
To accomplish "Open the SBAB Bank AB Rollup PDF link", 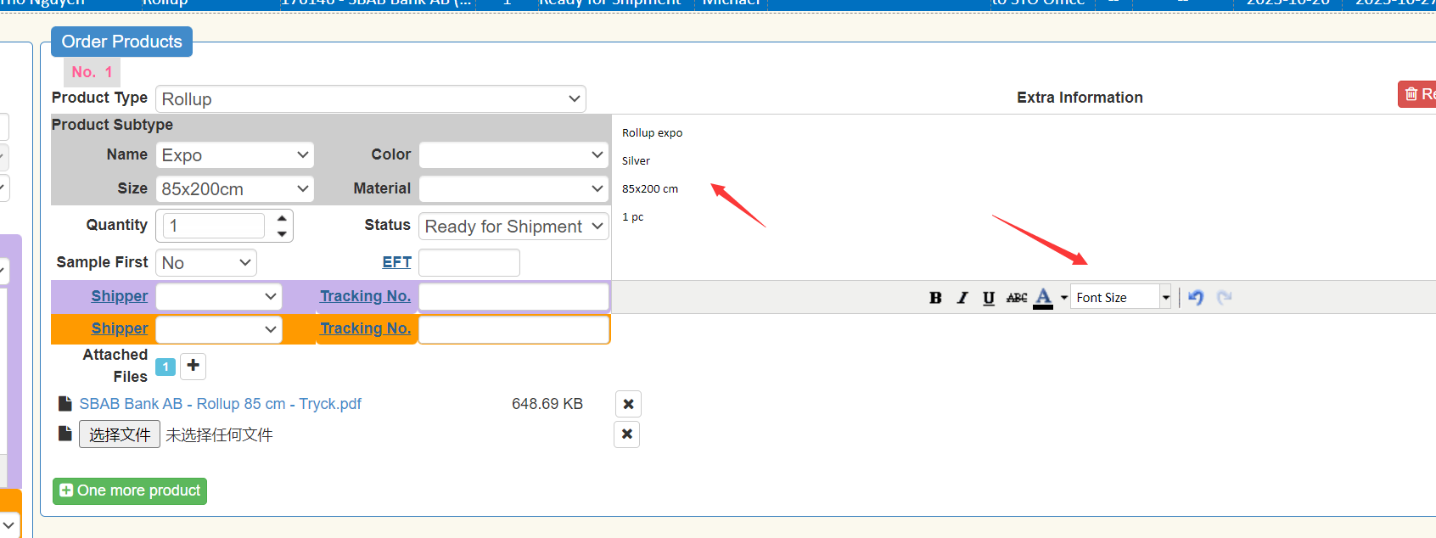I will (x=220, y=404).
